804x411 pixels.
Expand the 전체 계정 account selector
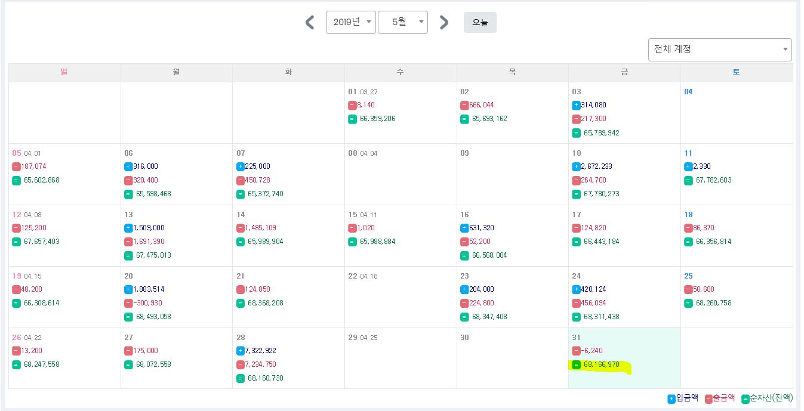click(x=719, y=50)
